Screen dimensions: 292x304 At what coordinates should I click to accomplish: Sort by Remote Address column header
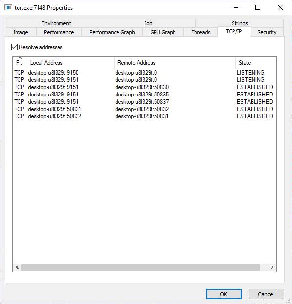pyautogui.click(x=175, y=63)
